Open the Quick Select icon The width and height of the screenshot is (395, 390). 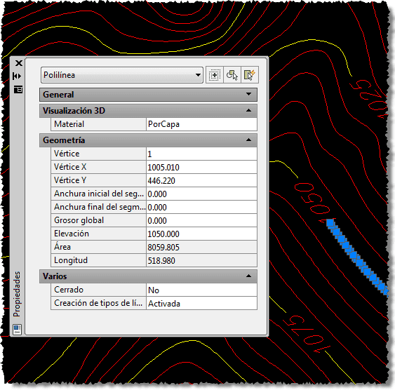coord(250,75)
